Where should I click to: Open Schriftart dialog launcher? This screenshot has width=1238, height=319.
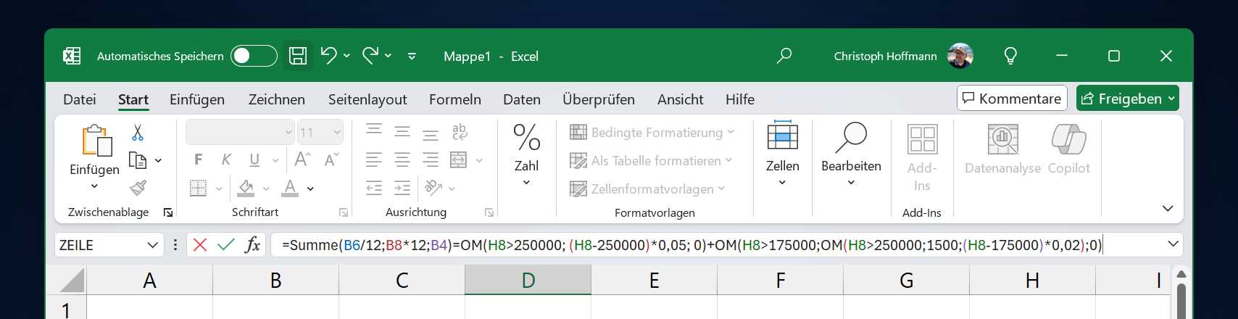(x=344, y=212)
